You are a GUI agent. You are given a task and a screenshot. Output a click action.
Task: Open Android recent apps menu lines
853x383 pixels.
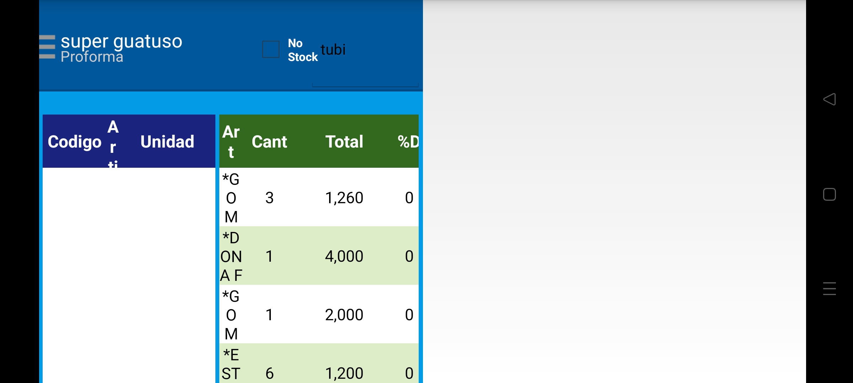point(829,289)
